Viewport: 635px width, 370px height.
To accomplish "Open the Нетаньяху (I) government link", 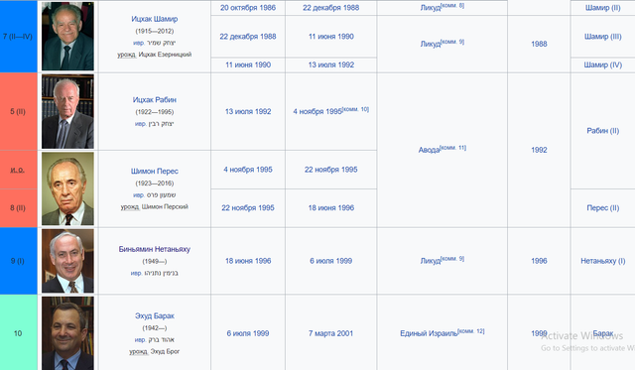I will 602,261.
